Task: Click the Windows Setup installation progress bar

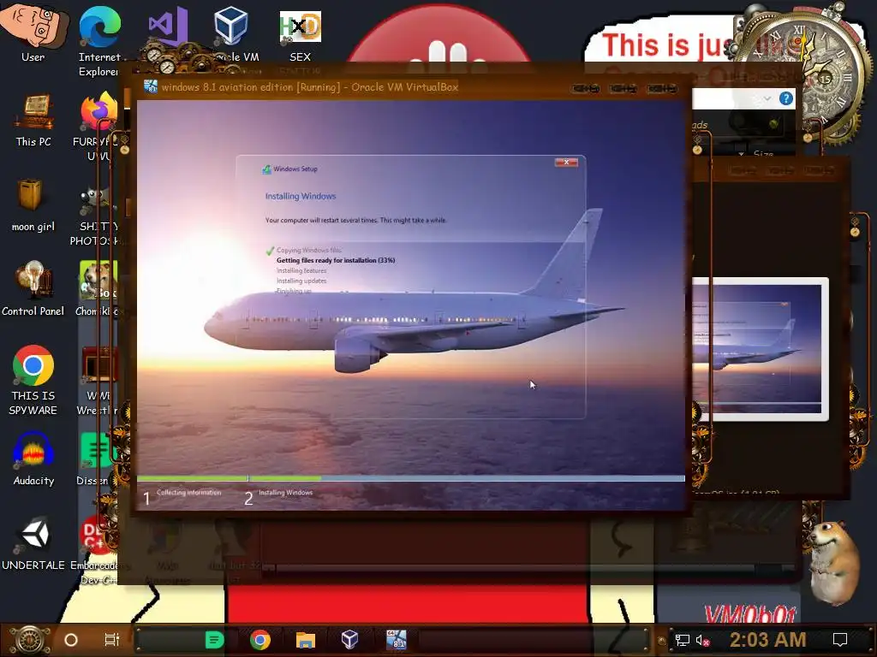Action: (410, 478)
